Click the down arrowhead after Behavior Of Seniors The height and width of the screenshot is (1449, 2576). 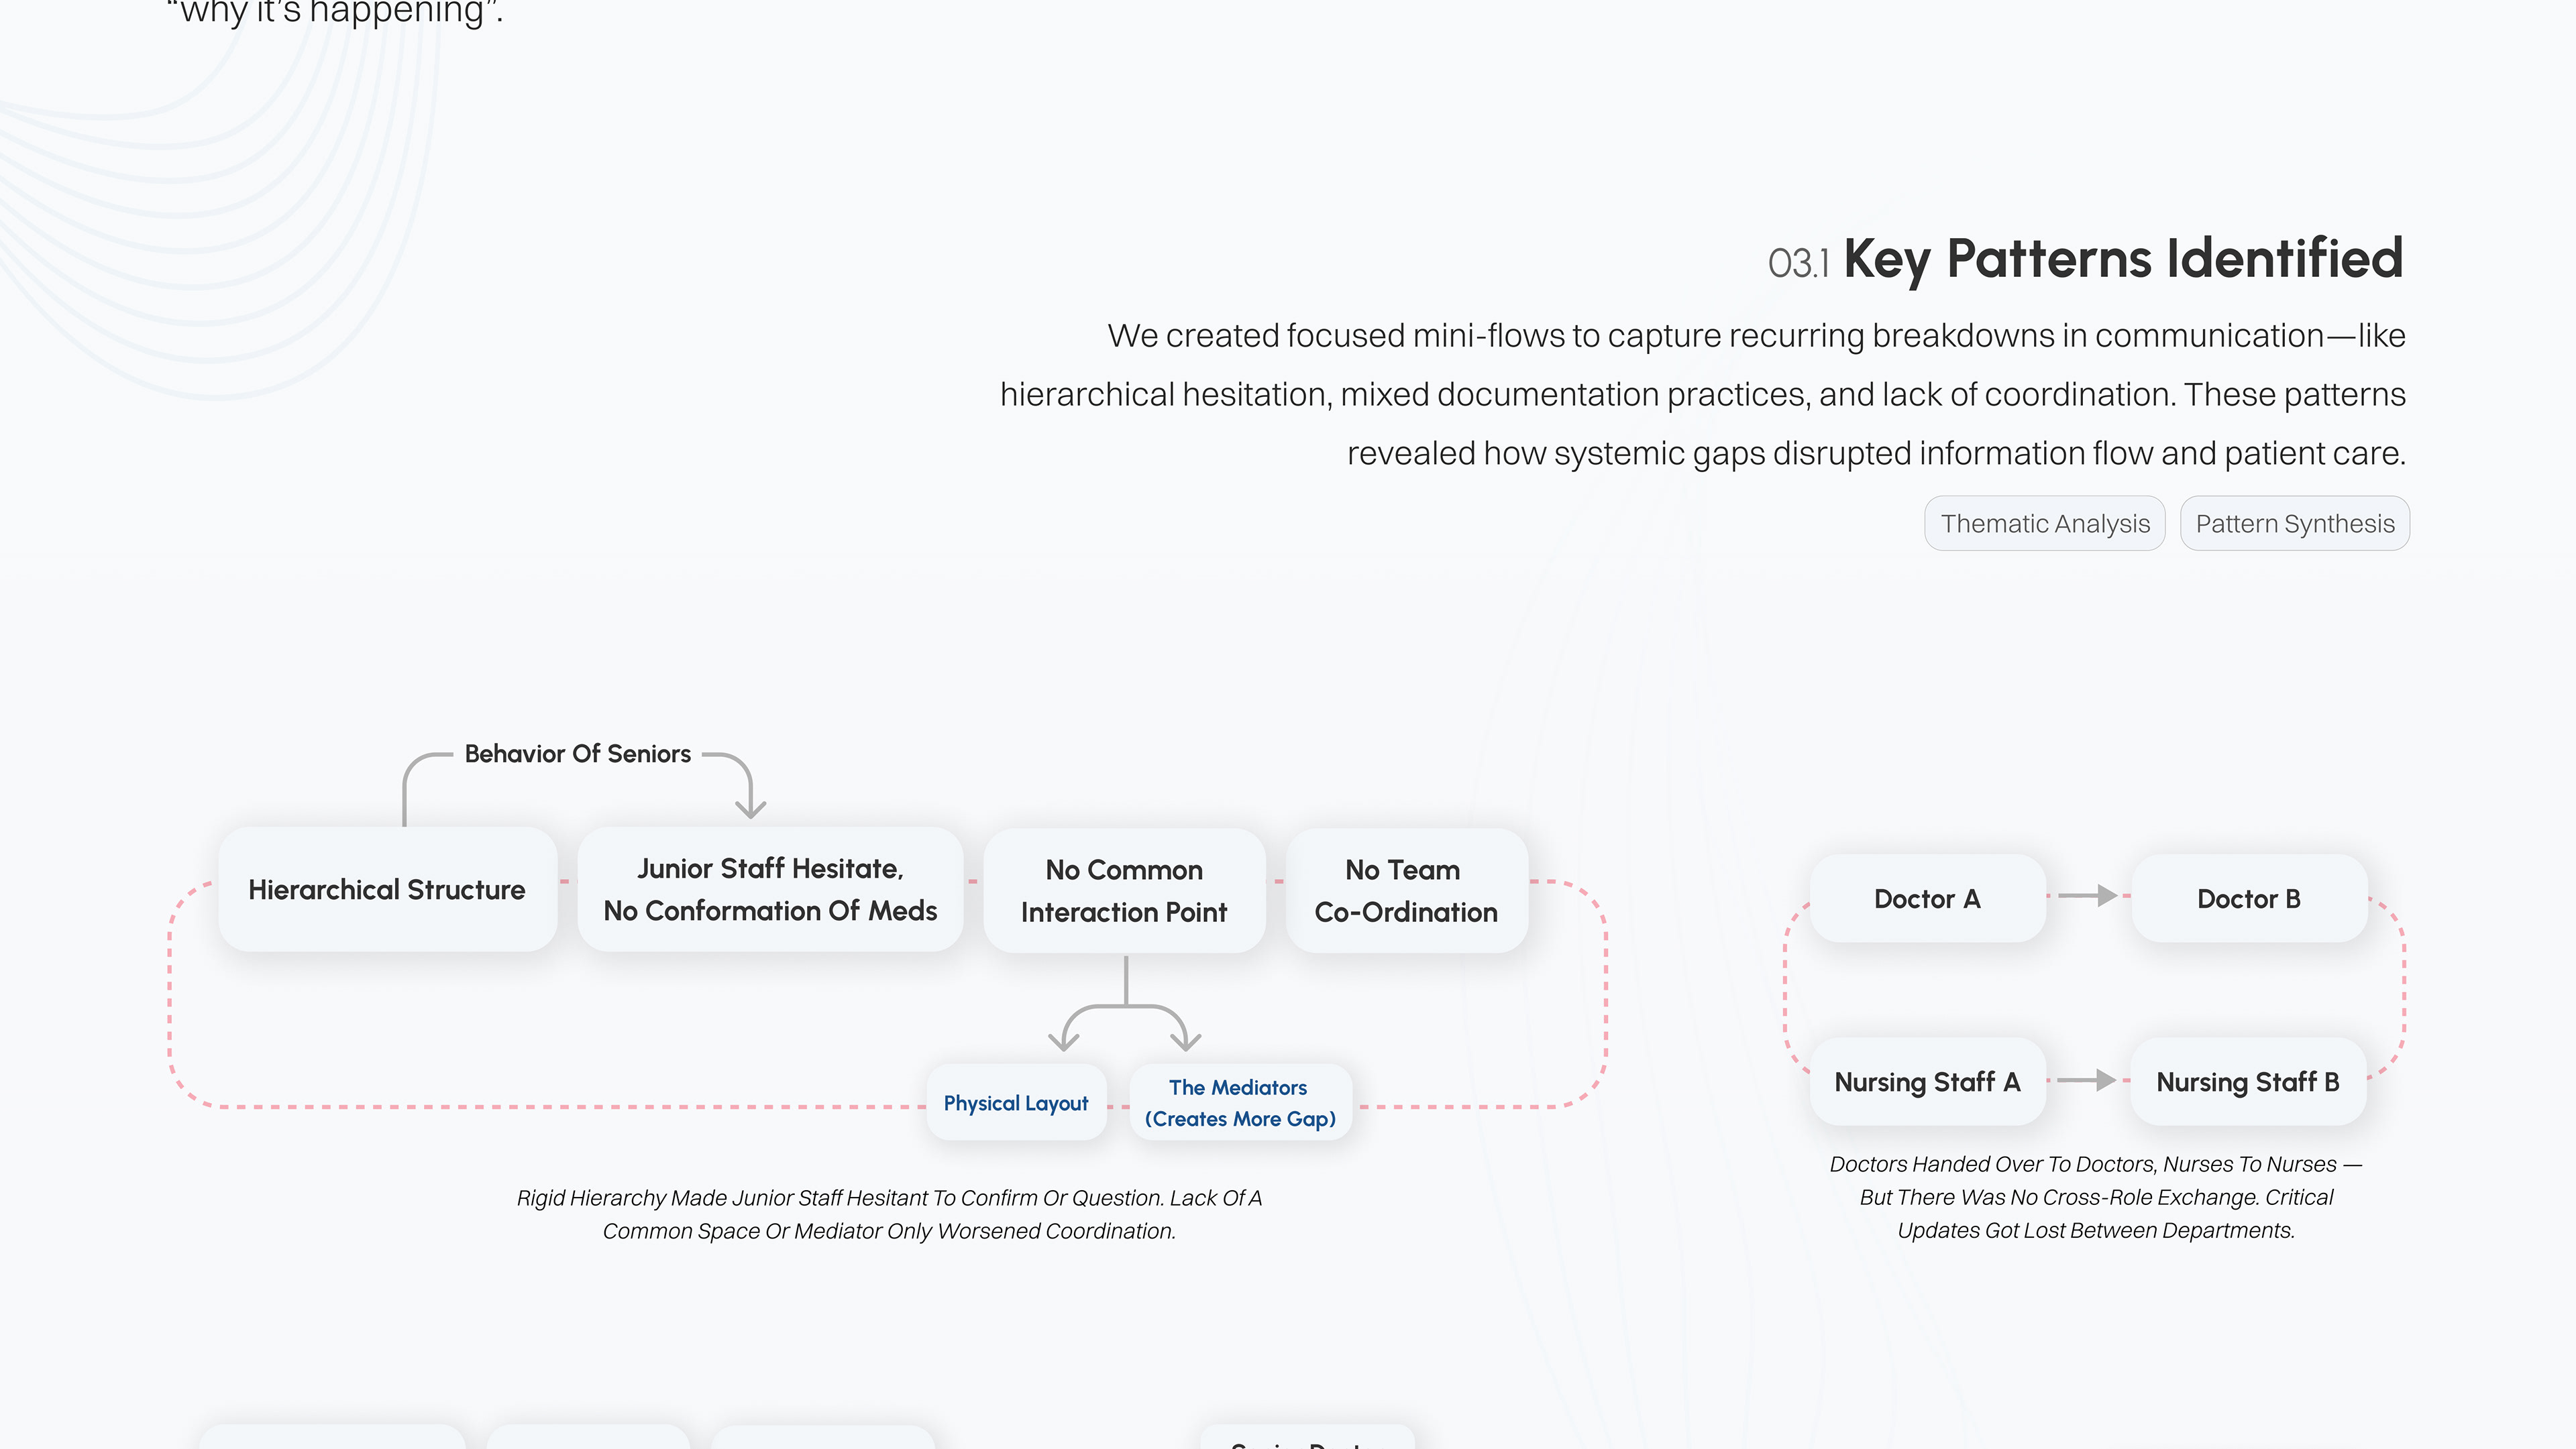[x=750, y=807]
